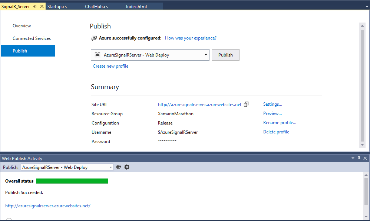Click the web deploy icon in the profile dropdown
This screenshot has height=221, width=370.
[98, 55]
